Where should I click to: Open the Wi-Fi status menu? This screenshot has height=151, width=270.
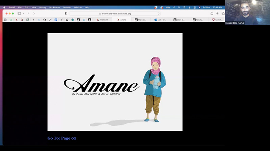coord(184,7)
